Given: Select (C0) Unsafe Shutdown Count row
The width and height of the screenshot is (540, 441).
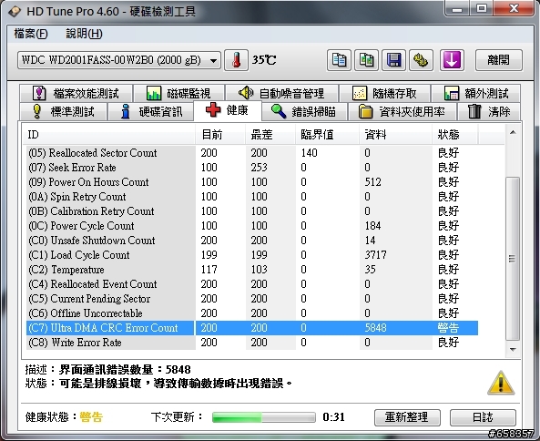Looking at the screenshot, I should [x=252, y=241].
